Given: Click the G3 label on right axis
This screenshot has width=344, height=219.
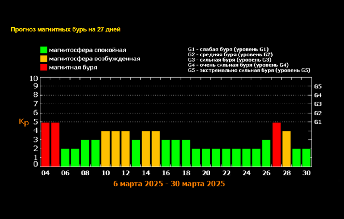Looking at the screenshot, I should pos(318,104).
